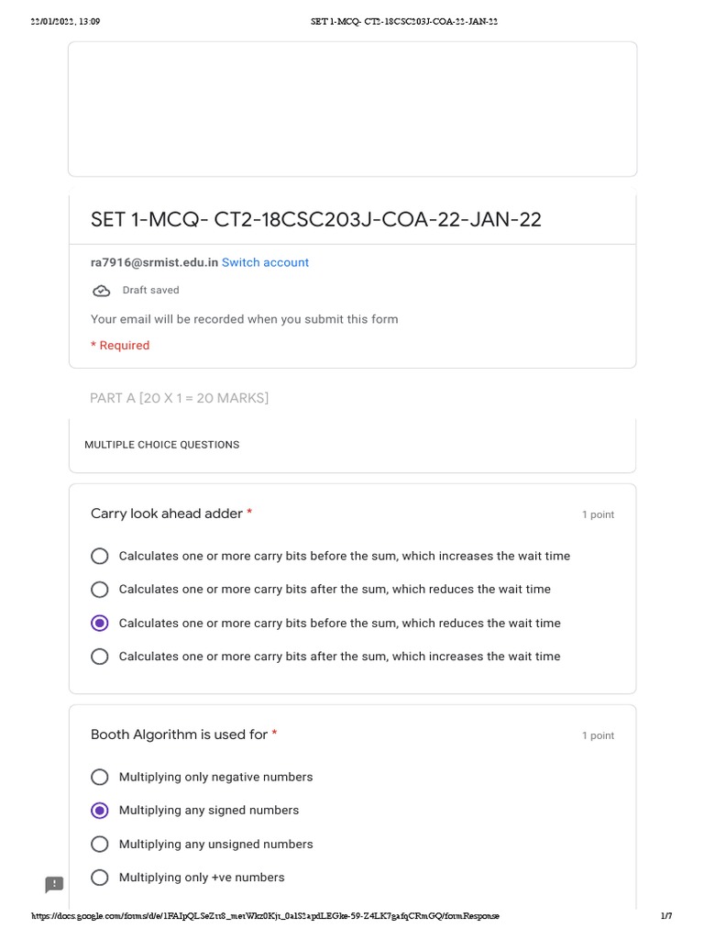The width and height of the screenshot is (704, 939).
Task: Click the Draft saved cloud icon
Action: (x=101, y=291)
